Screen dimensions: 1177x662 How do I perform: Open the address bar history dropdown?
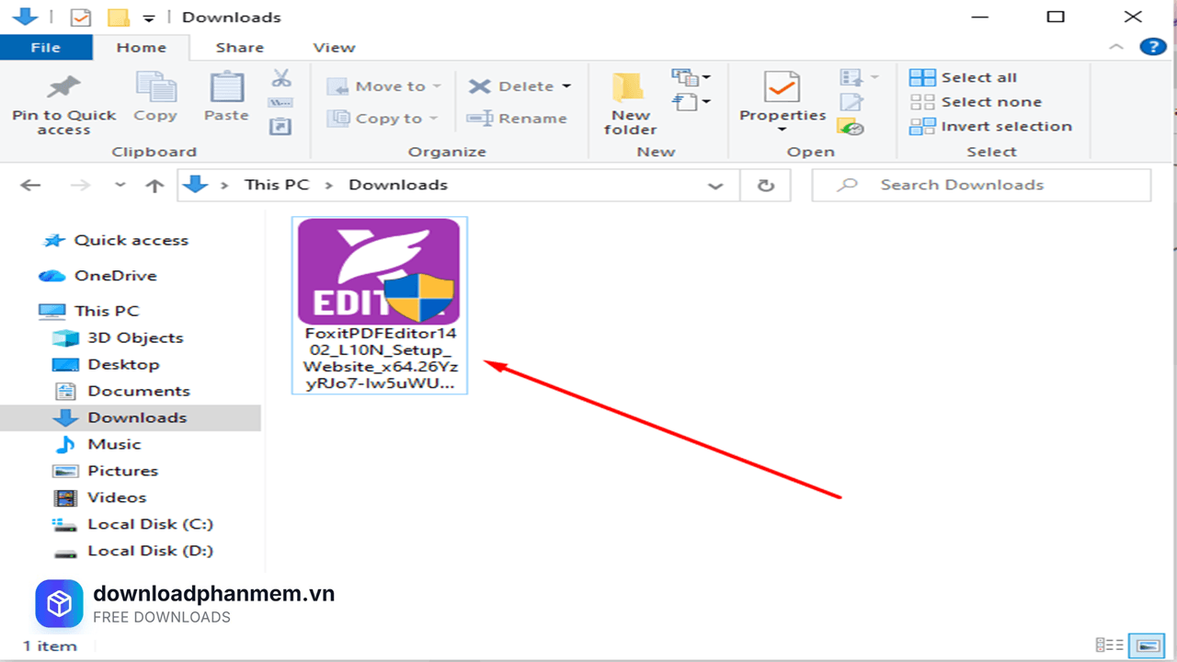(x=715, y=186)
